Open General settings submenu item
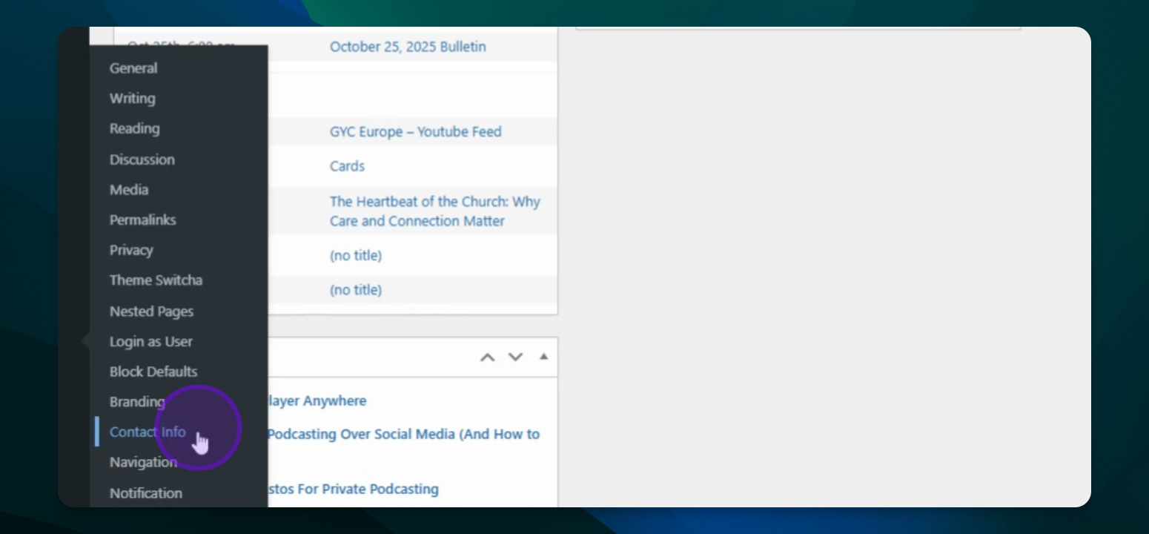Viewport: 1149px width, 534px height. coord(133,68)
